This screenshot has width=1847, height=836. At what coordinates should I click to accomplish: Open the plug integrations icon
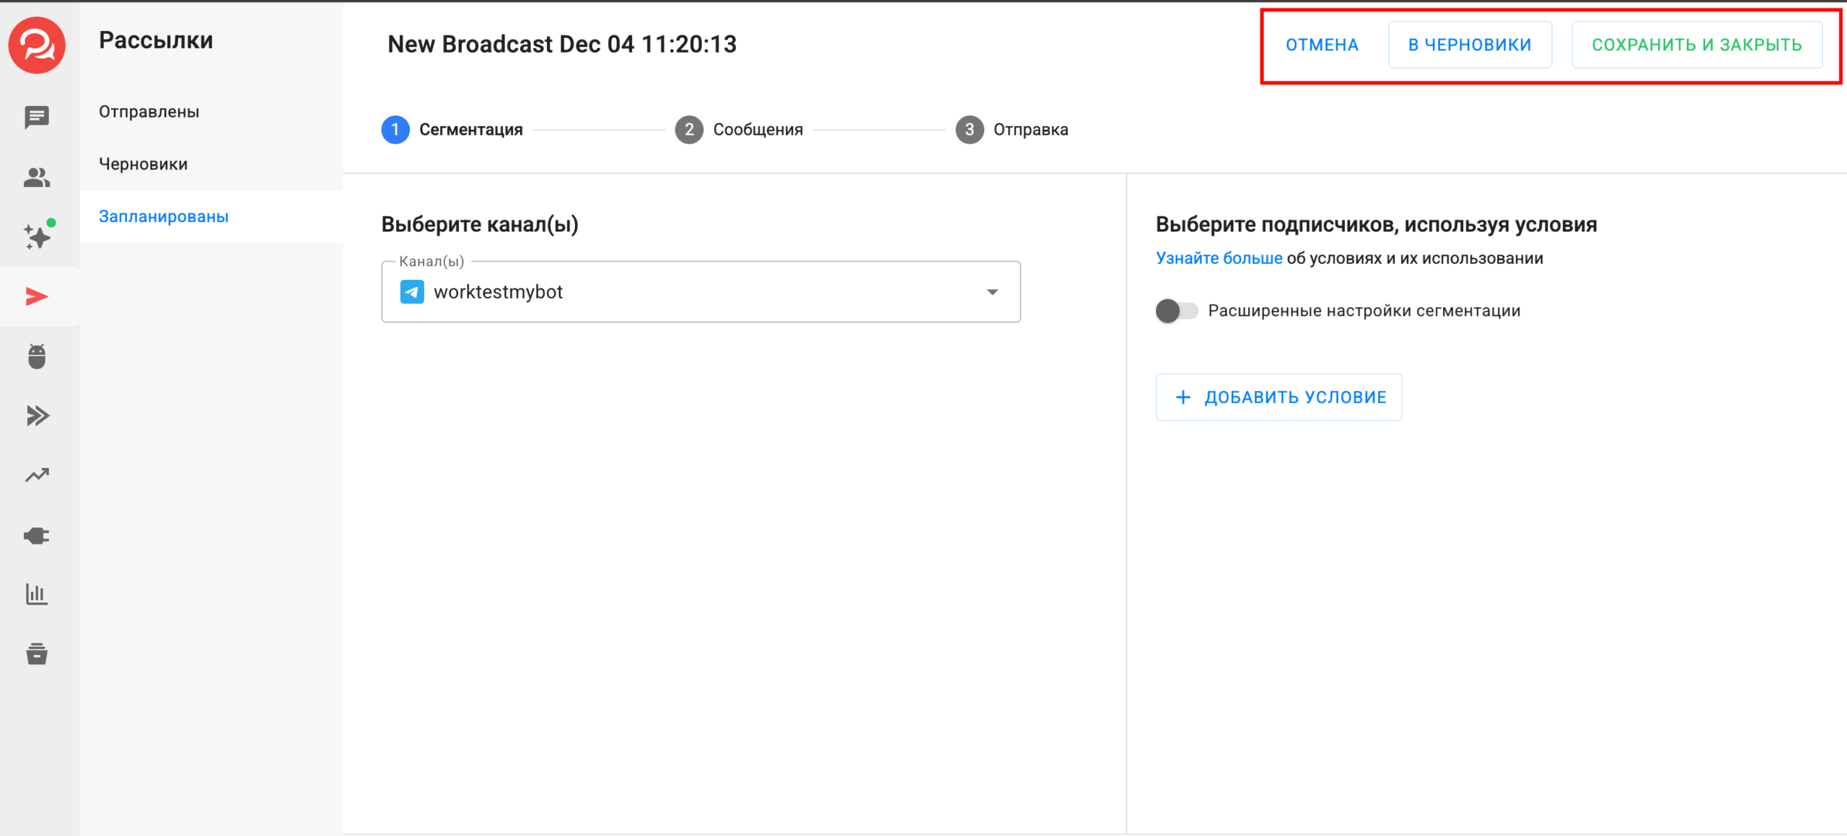click(37, 535)
